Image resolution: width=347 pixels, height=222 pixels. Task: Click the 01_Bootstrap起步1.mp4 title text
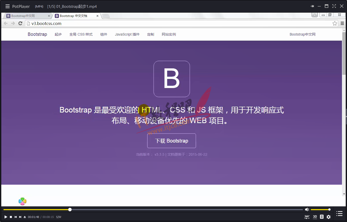77,6
